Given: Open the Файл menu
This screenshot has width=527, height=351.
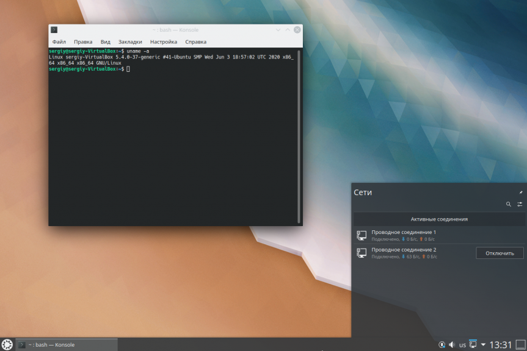Looking at the screenshot, I should coord(59,42).
